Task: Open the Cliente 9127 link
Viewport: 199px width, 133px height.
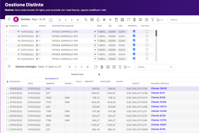Action: (x=158, y=93)
